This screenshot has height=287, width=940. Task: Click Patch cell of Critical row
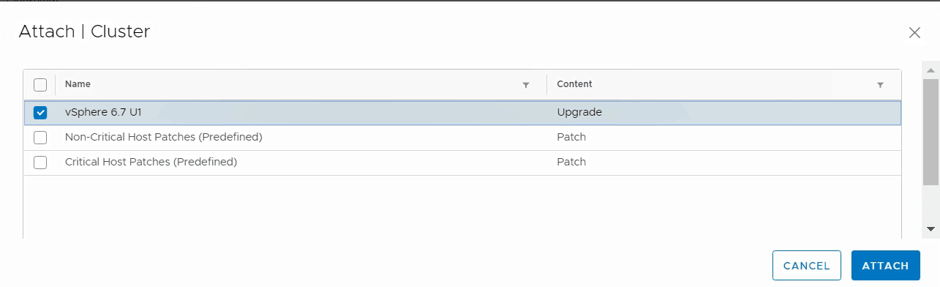click(x=571, y=162)
